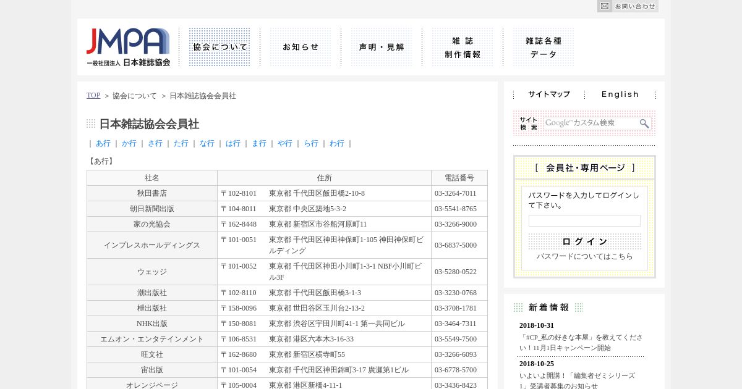Go to the サイトマップ page
742x389 pixels.
pos(549,94)
